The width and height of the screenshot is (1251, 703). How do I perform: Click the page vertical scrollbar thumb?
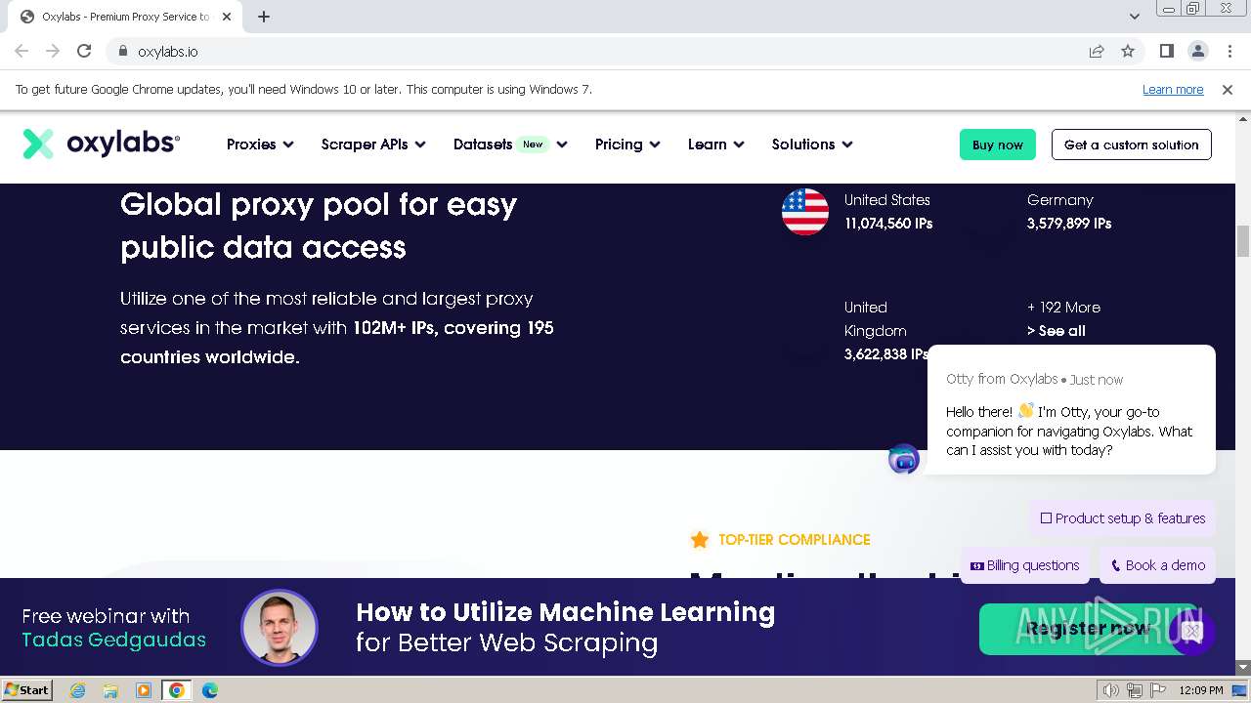coord(1243,240)
